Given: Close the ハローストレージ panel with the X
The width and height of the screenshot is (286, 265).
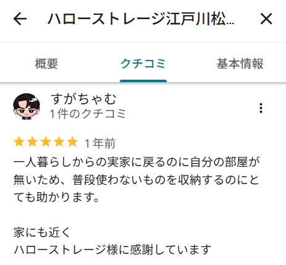Looking at the screenshot, I should pos(266,19).
